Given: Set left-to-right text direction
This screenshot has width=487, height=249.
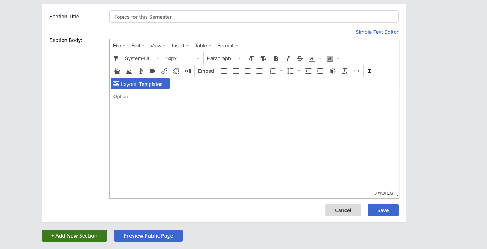Looking at the screenshot, I should (252, 58).
